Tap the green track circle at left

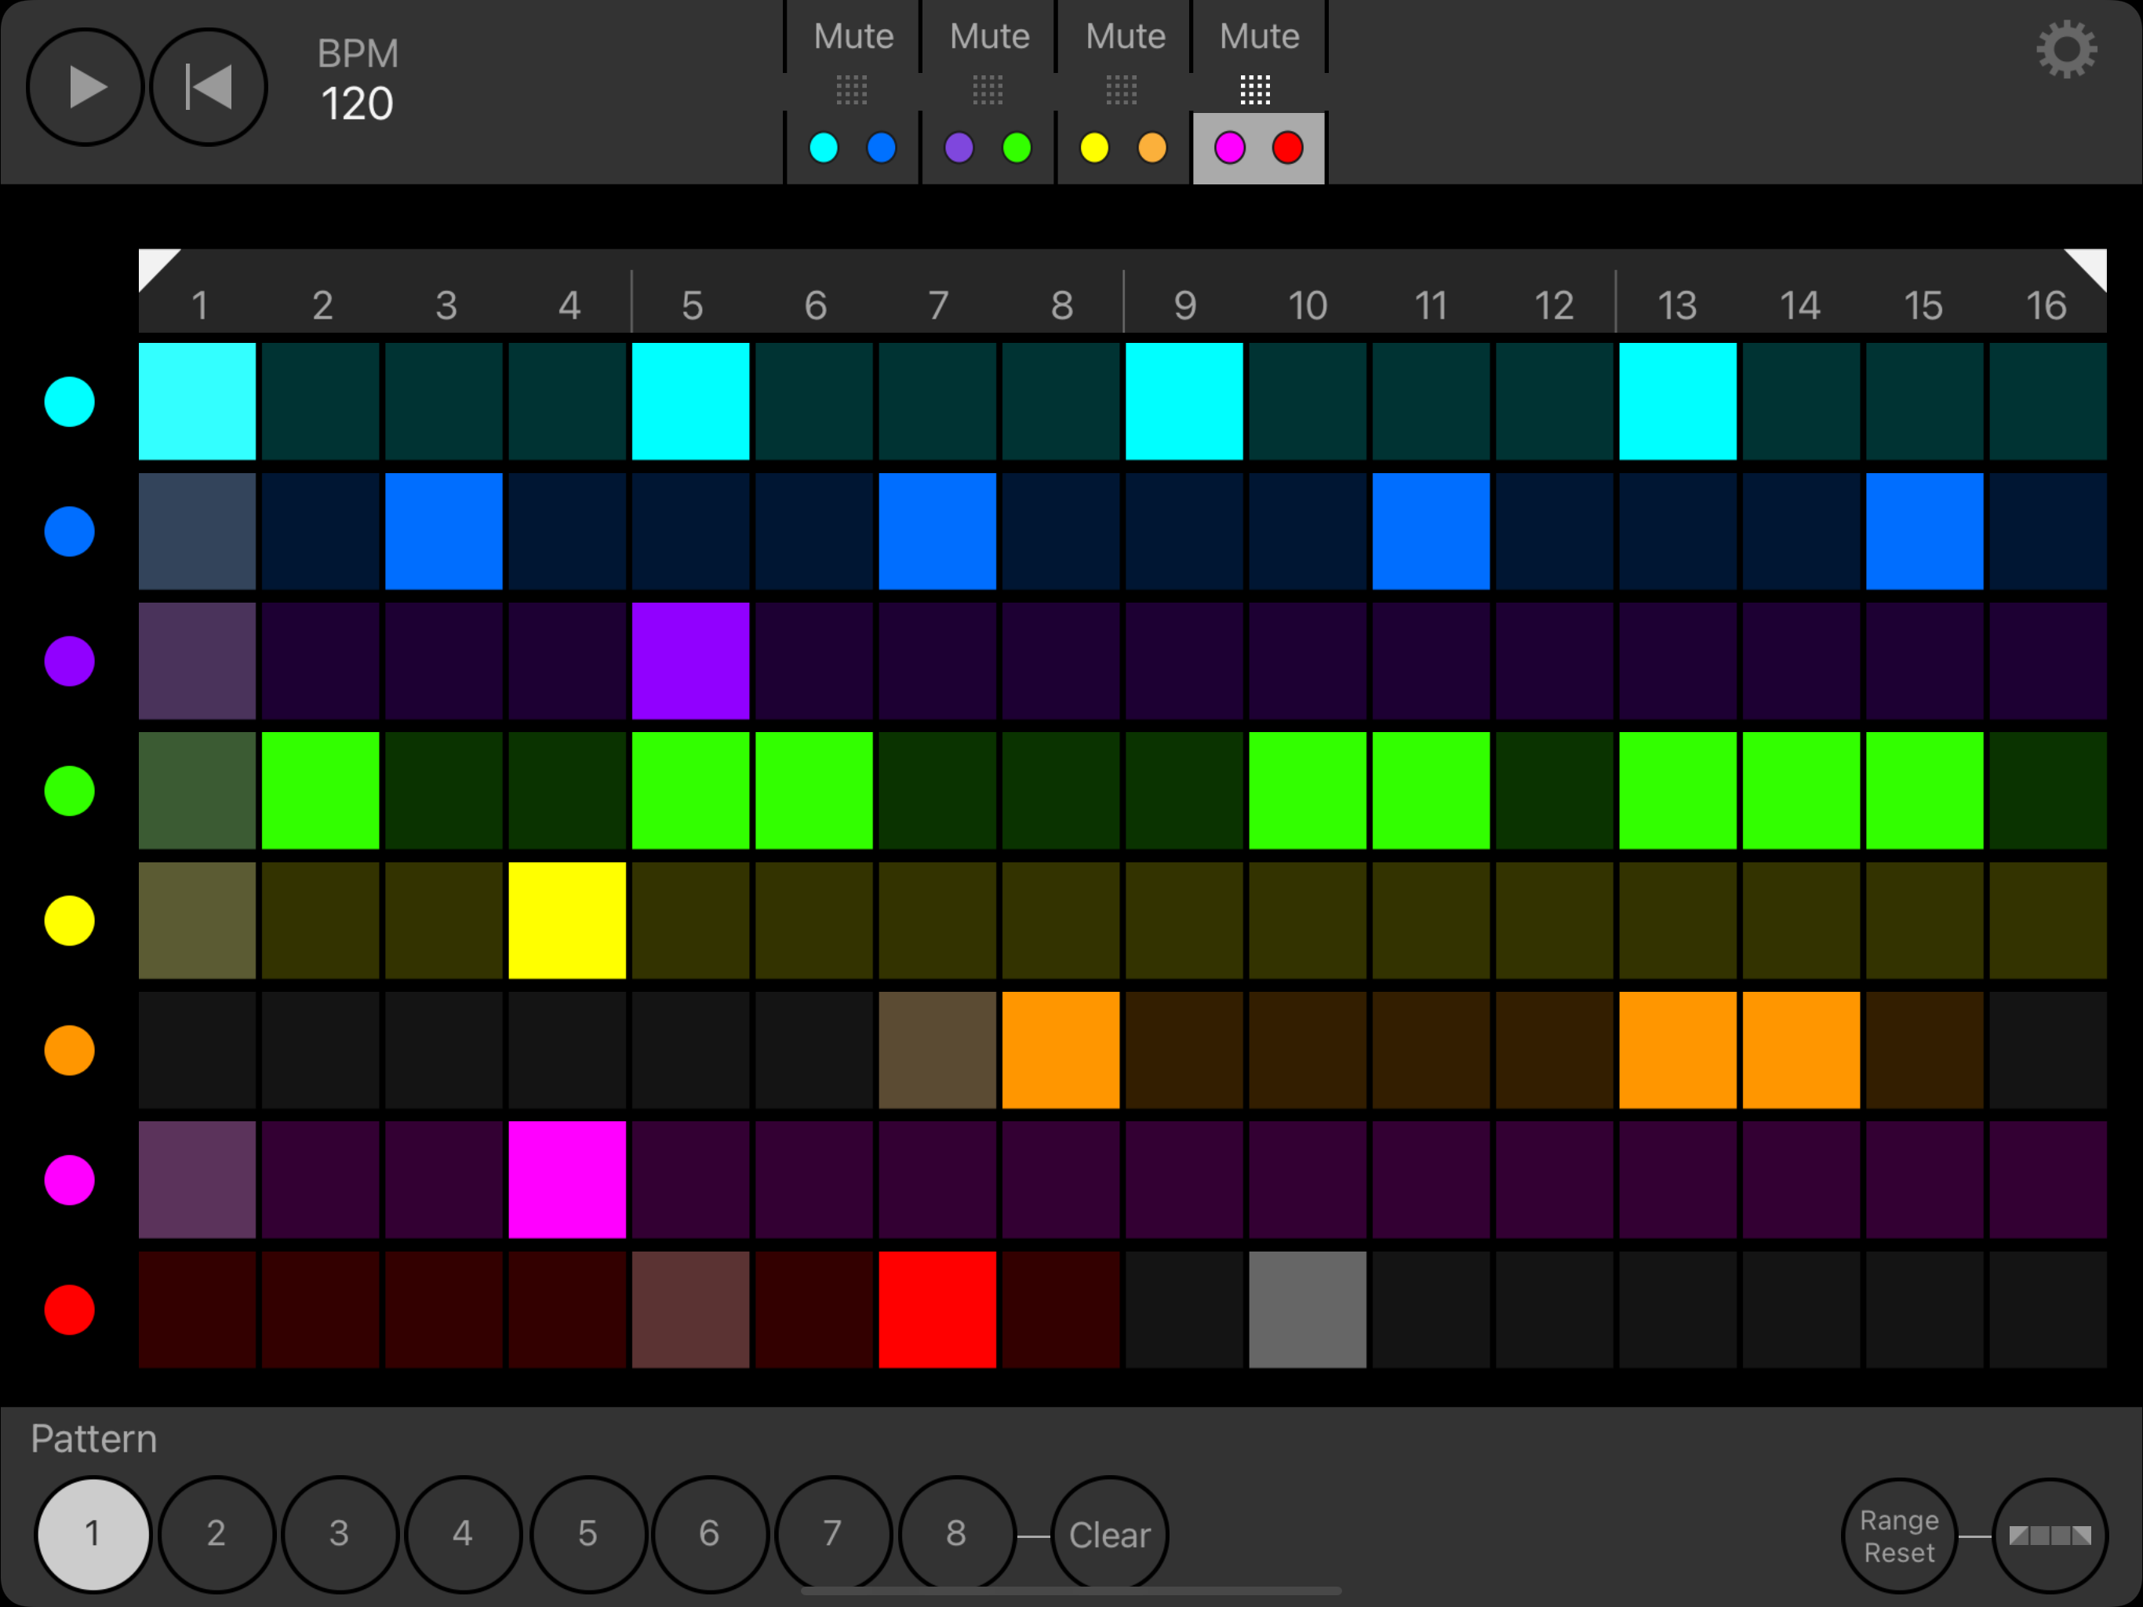click(x=70, y=791)
